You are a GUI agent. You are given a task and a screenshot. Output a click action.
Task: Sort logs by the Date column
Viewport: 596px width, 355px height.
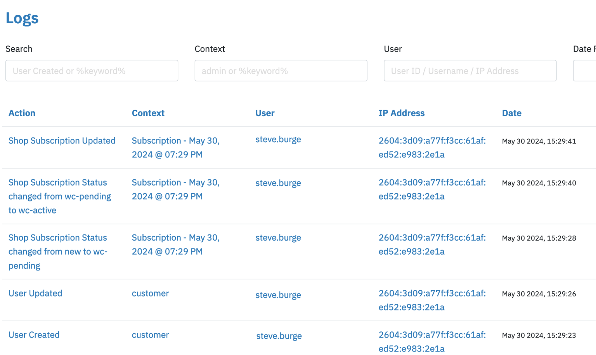pos(511,113)
